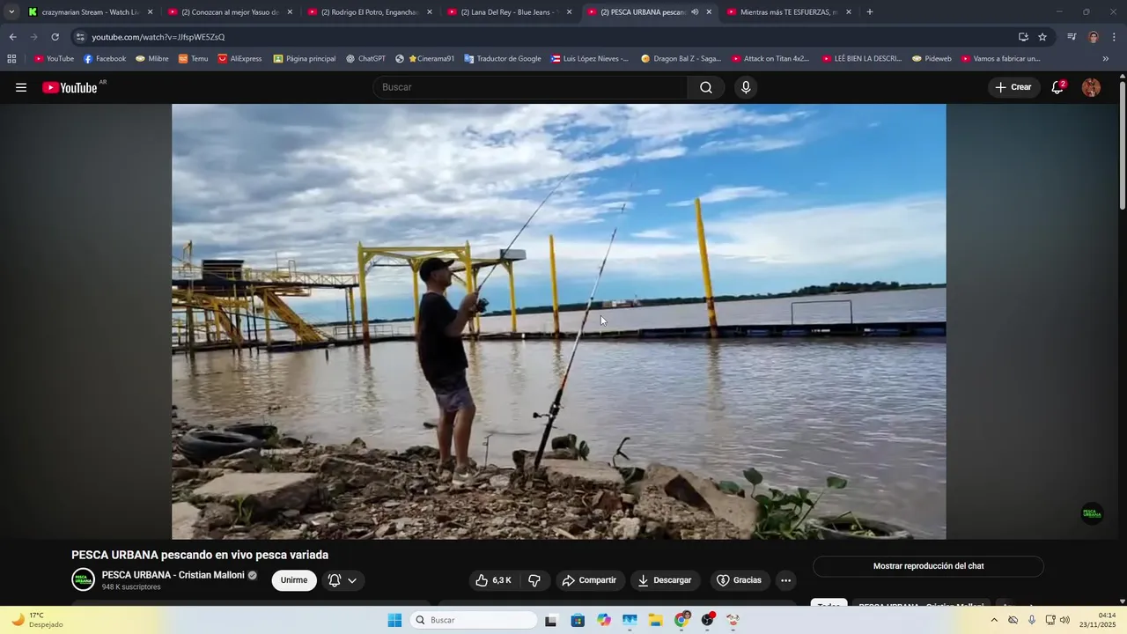The width and height of the screenshot is (1127, 634).
Task: Click the Compartir share button
Action: point(590,580)
